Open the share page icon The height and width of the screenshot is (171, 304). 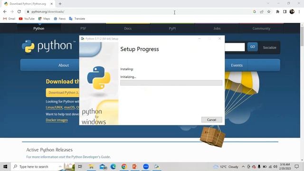click(262, 11)
